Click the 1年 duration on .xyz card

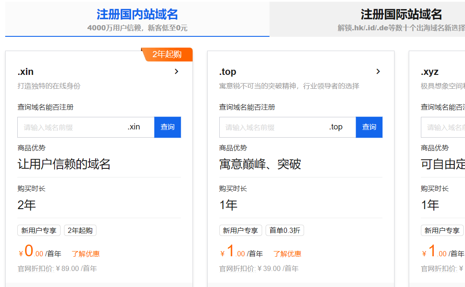coord(430,205)
